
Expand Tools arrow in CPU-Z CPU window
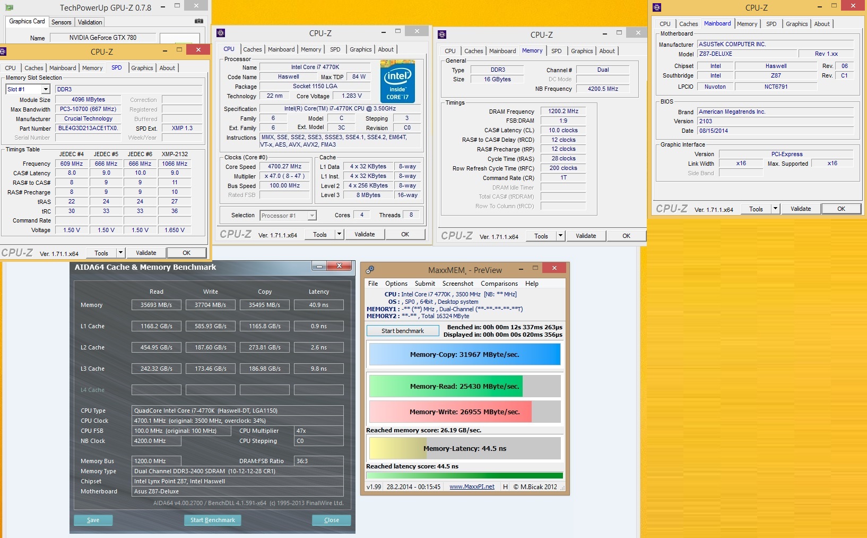coord(340,234)
